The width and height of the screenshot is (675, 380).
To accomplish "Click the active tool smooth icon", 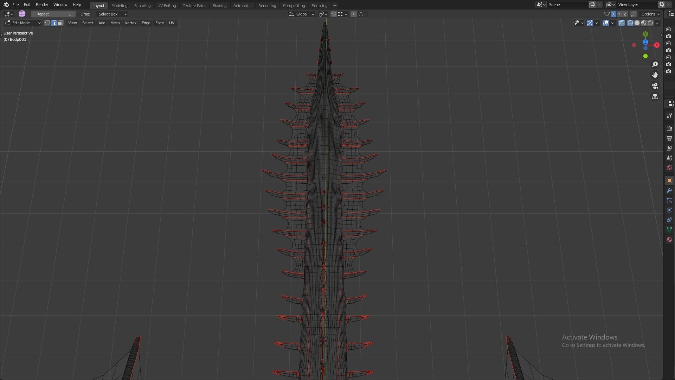I will click(22, 14).
